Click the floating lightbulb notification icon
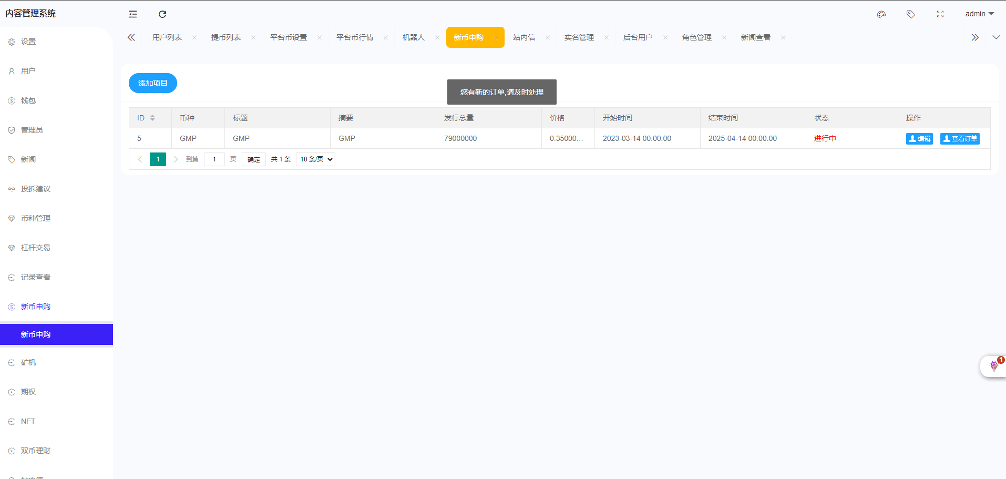The height and width of the screenshot is (479, 1006). pyautogui.click(x=993, y=366)
